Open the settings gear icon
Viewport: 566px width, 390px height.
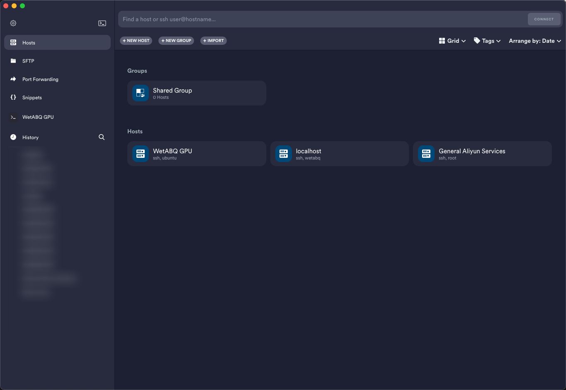13,23
